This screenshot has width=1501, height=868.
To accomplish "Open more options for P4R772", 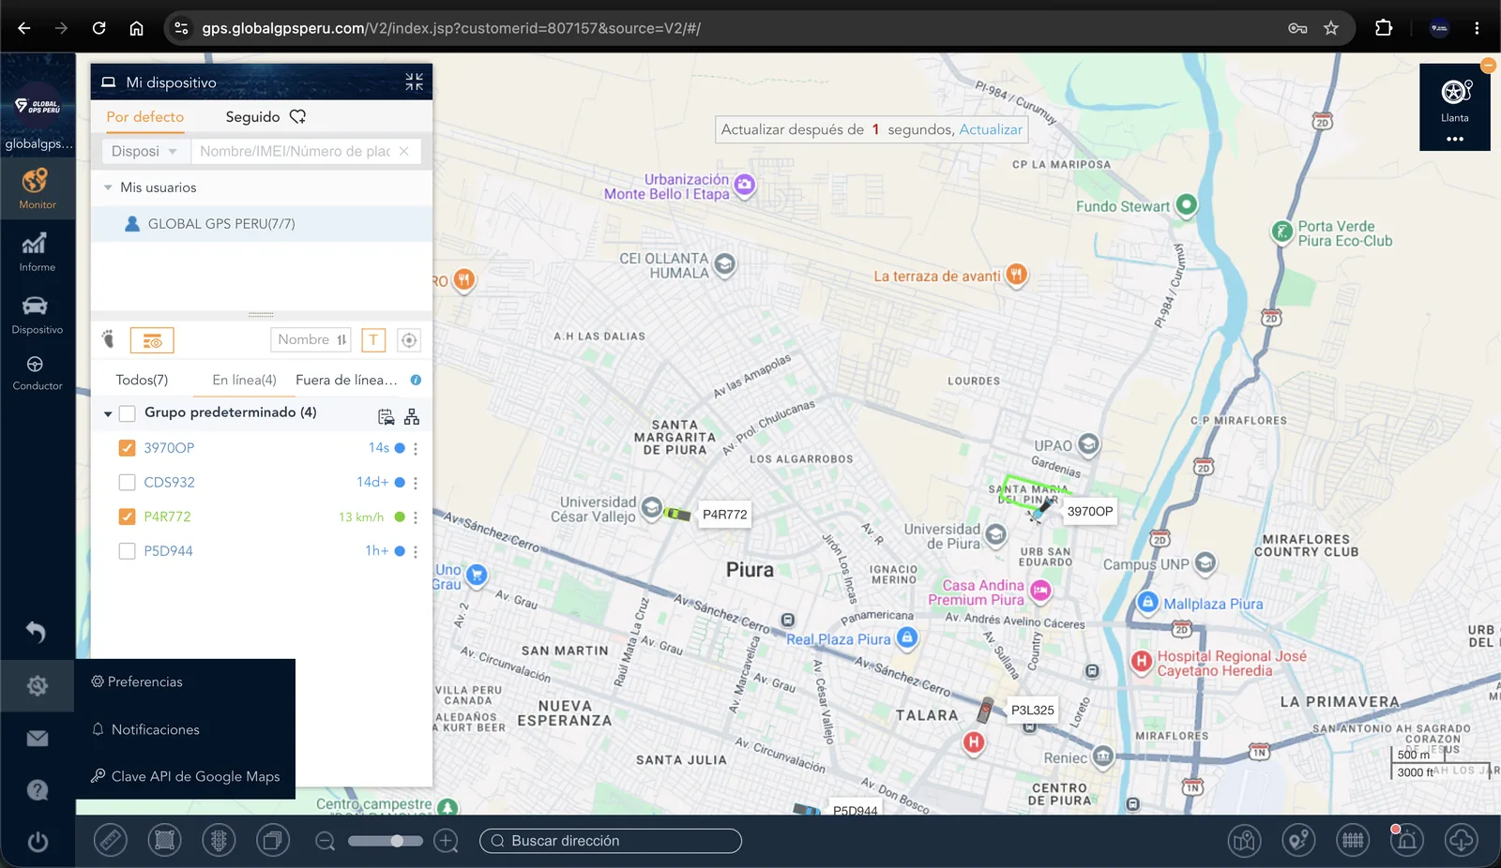I will (416, 517).
